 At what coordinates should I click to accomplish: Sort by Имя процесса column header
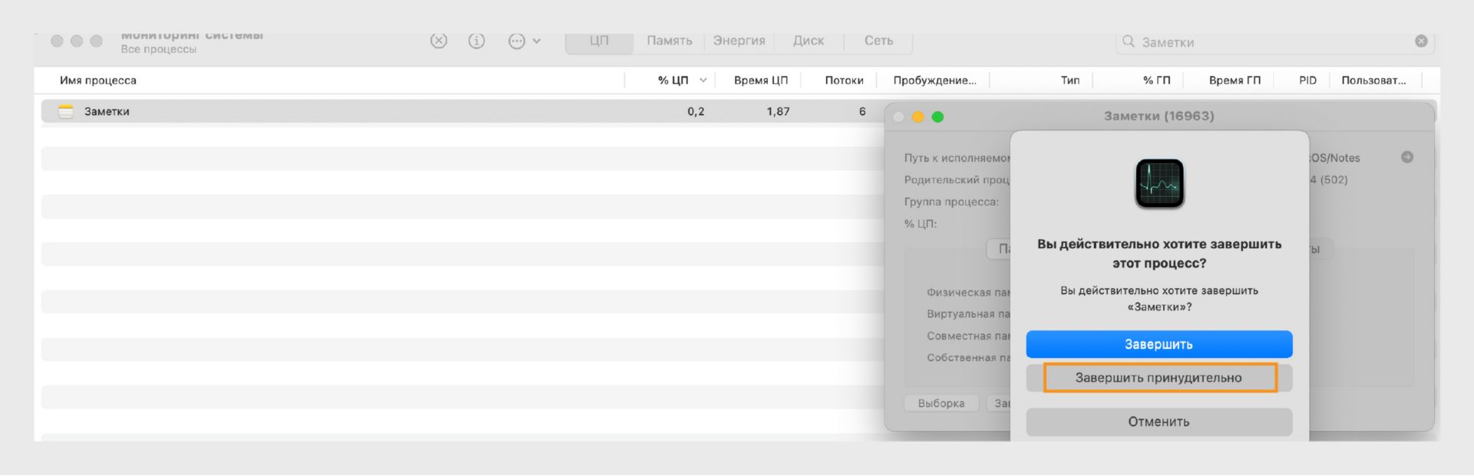98,80
